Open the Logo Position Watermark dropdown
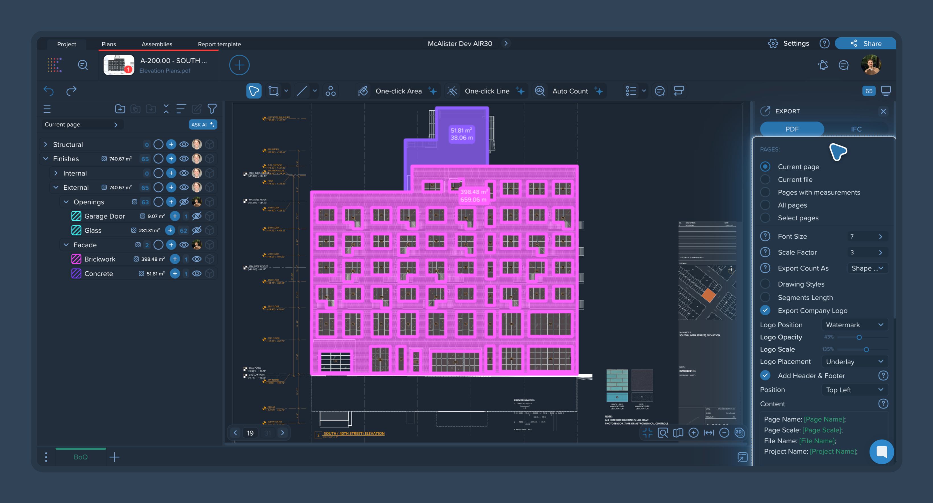The height and width of the screenshot is (503, 933). (x=854, y=325)
